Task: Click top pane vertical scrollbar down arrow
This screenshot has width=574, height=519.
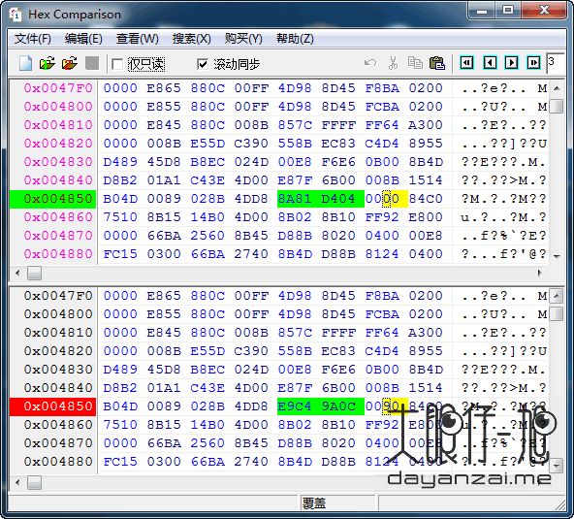Action: tap(557, 256)
